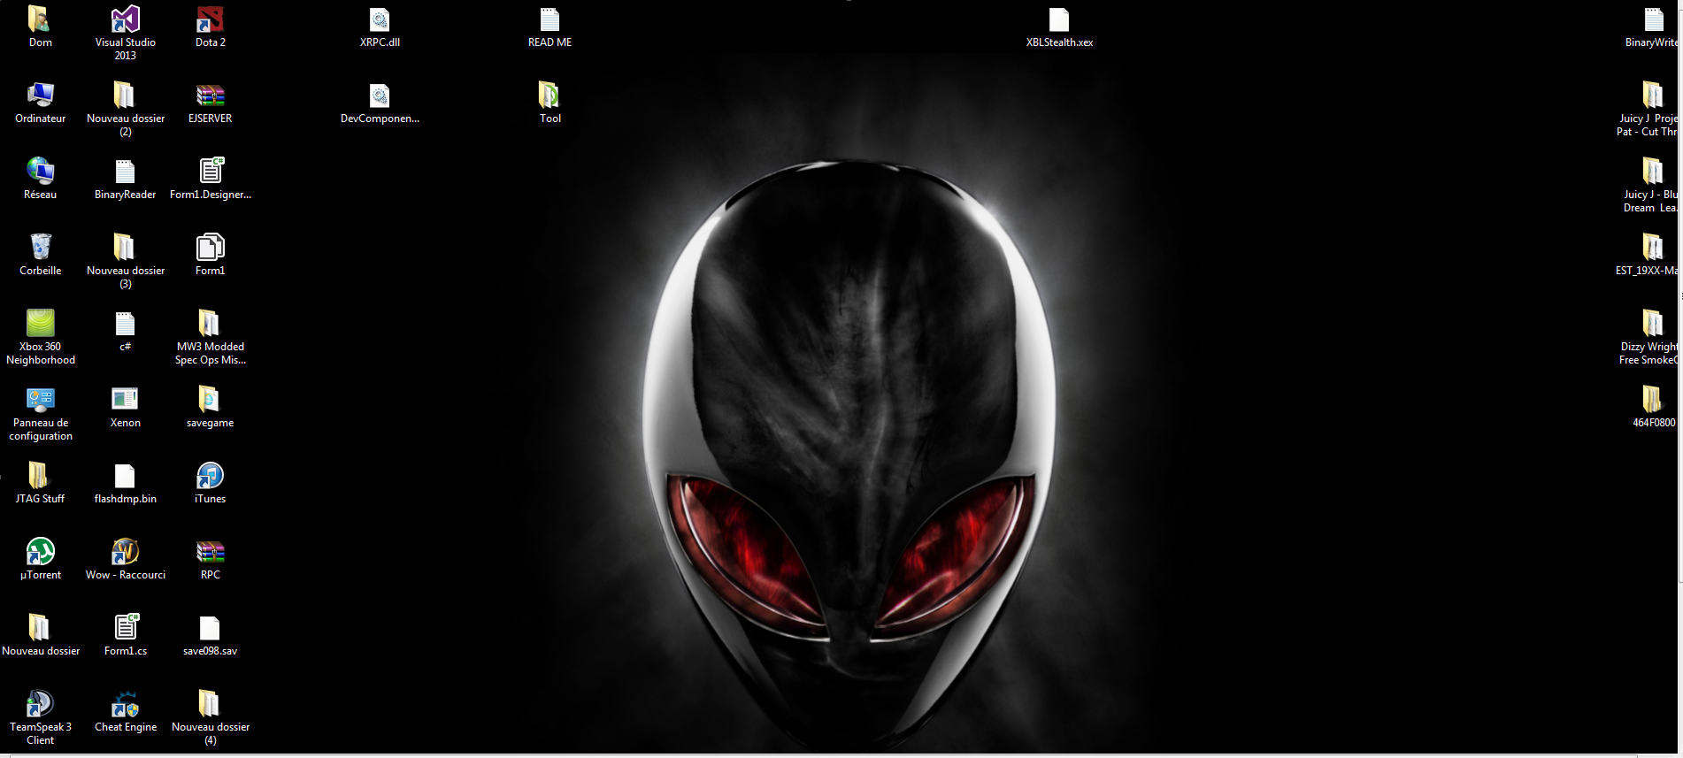Click the Corbeille recycle bin icon
The height and width of the screenshot is (758, 1683).
coord(41,248)
